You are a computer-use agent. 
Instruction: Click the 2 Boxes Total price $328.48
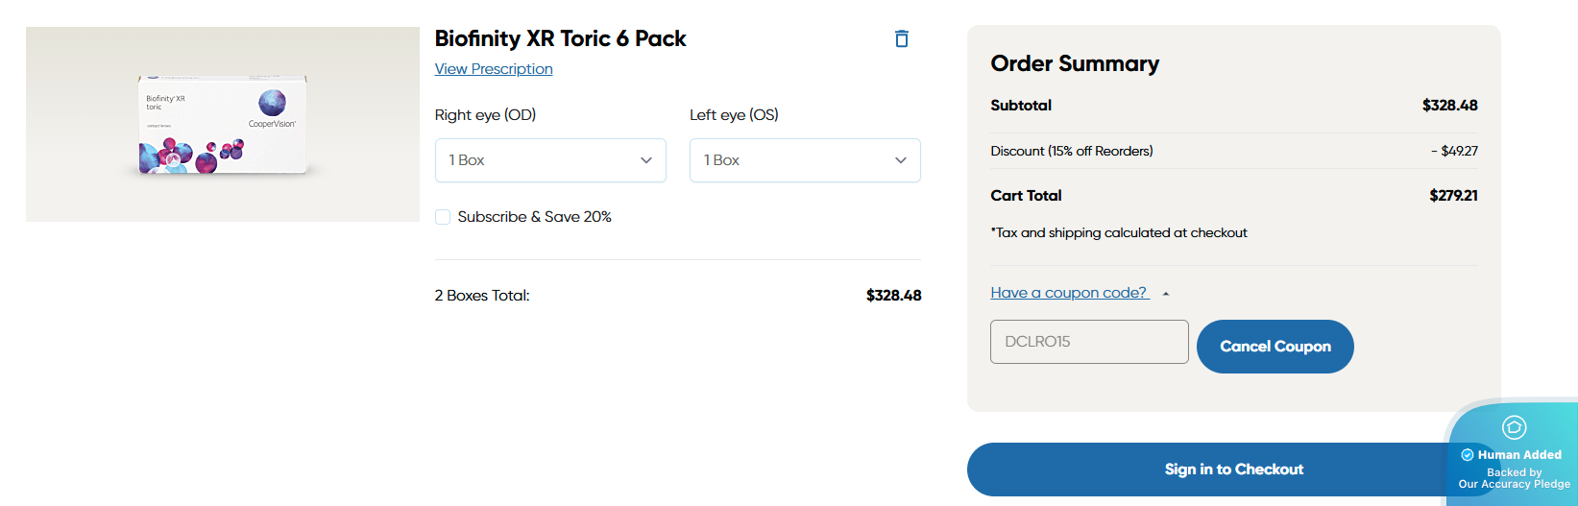[893, 296]
